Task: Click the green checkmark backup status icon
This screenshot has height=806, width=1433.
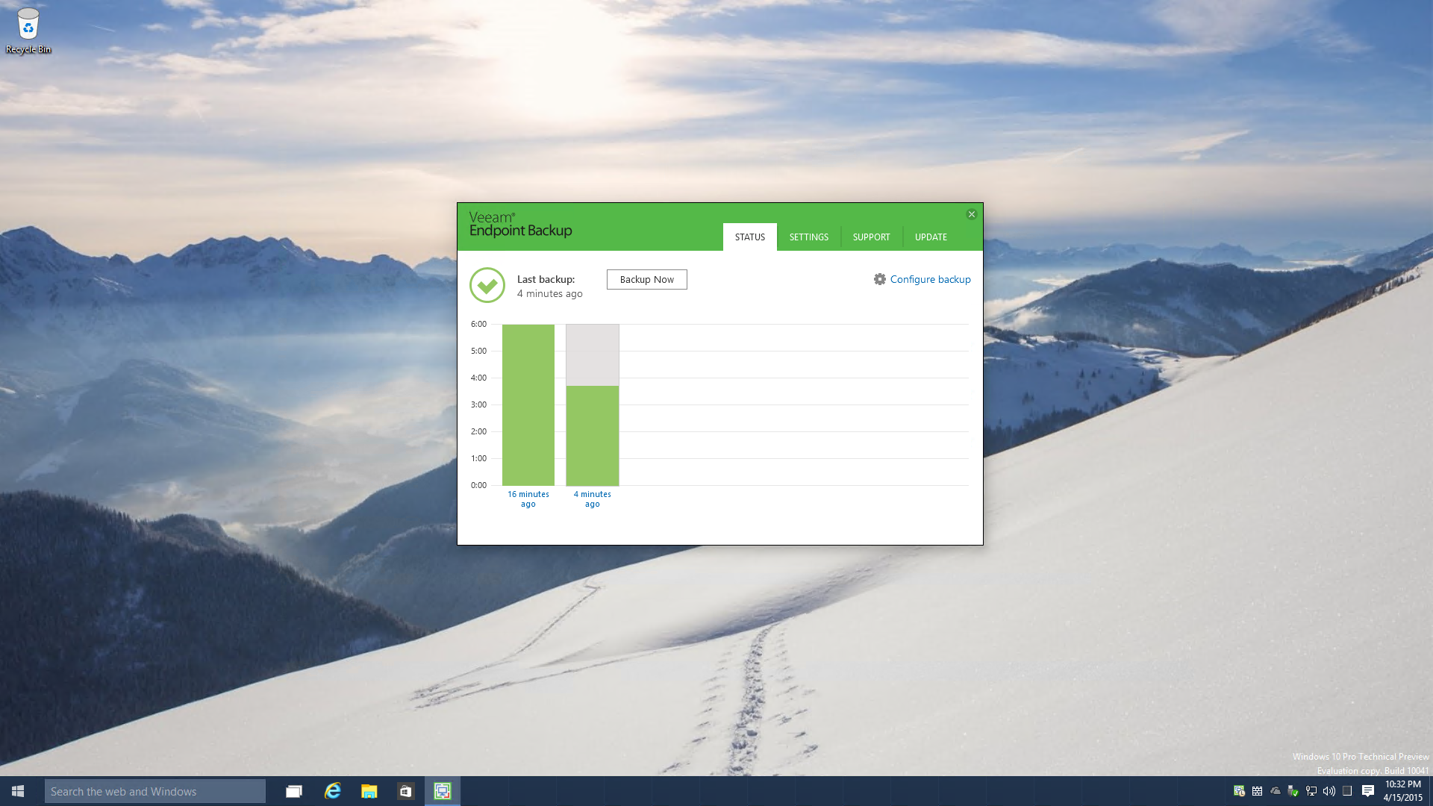Action: (x=487, y=285)
